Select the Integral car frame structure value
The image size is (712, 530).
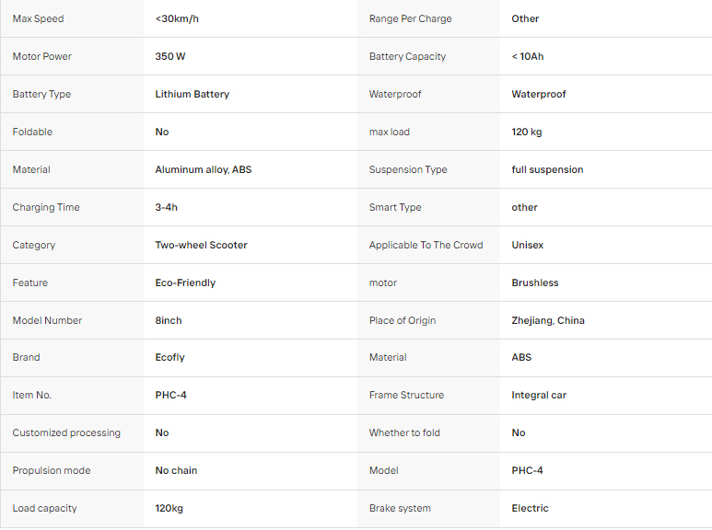[x=539, y=395]
